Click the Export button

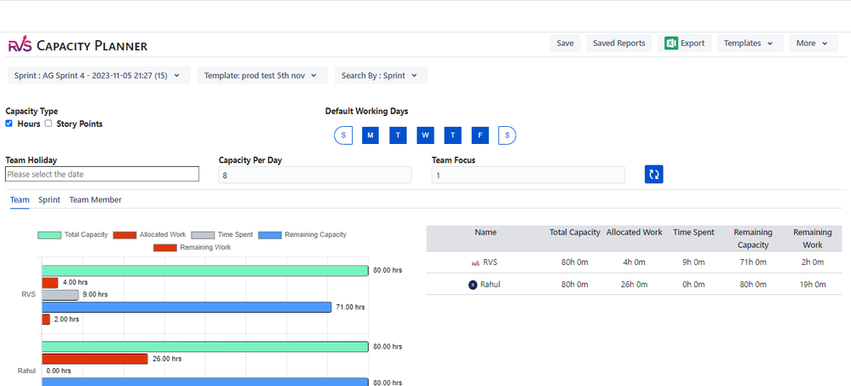[685, 43]
